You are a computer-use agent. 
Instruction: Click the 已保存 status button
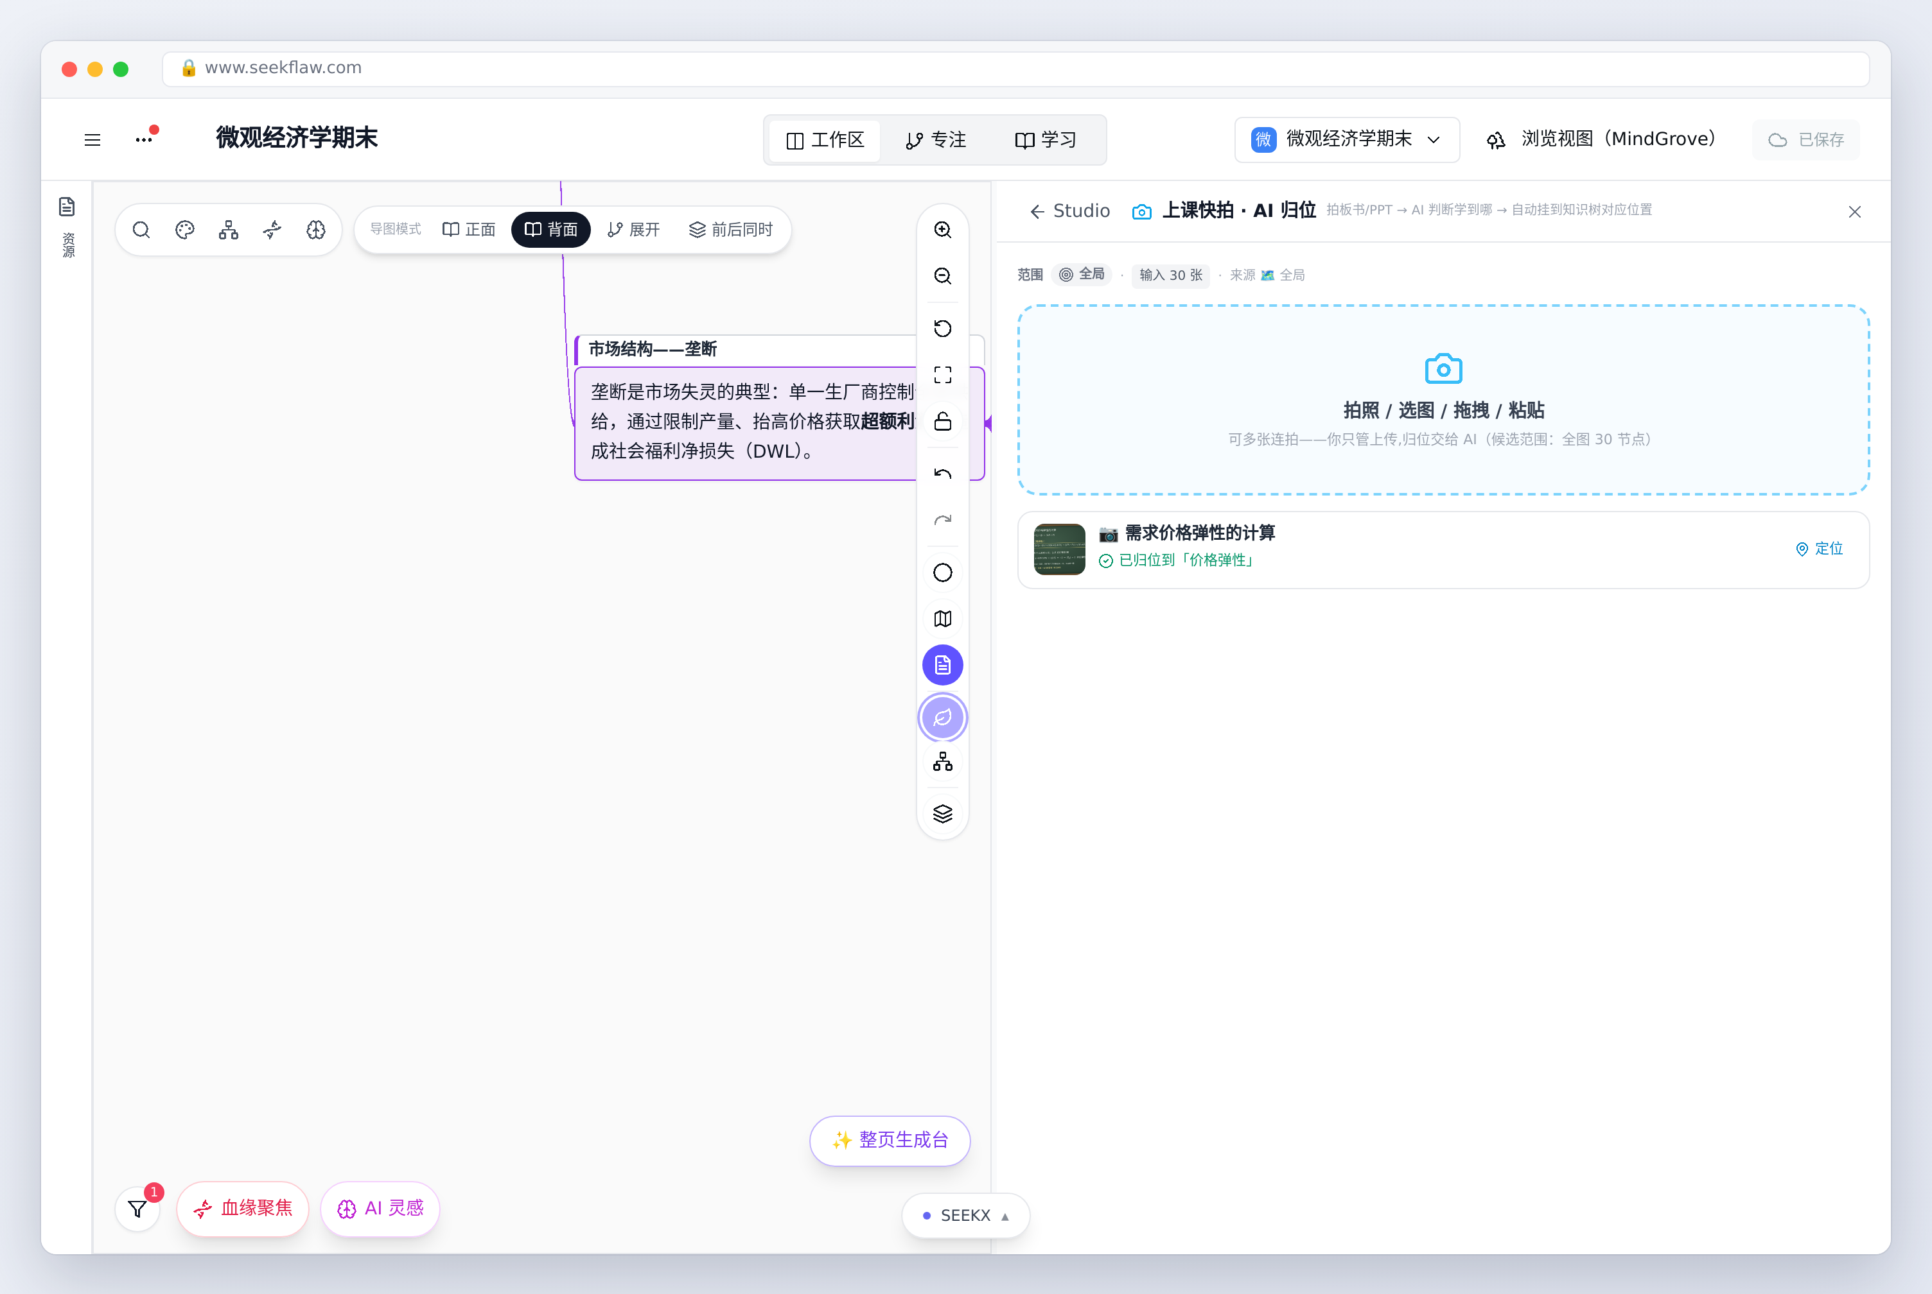point(1807,141)
